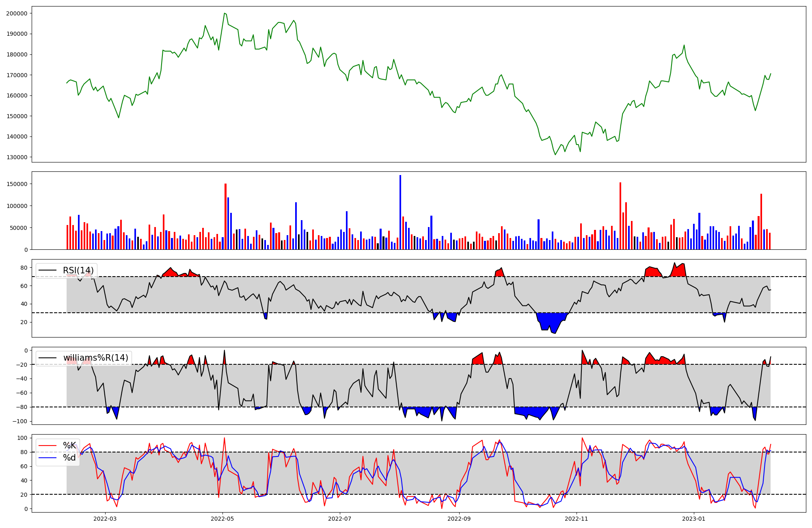Click the 2022-03 x-axis date label
The image size is (812, 528).
click(105, 519)
